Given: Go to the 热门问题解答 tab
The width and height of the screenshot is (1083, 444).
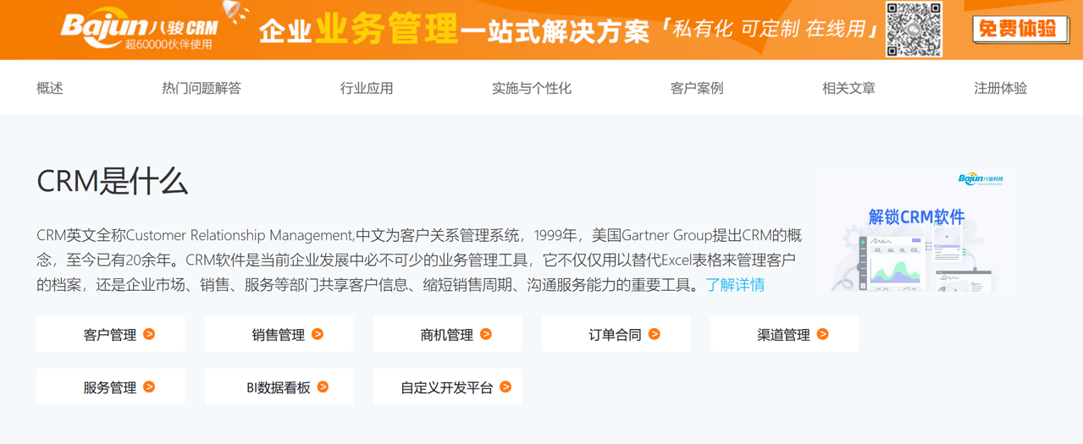Looking at the screenshot, I should [x=202, y=88].
